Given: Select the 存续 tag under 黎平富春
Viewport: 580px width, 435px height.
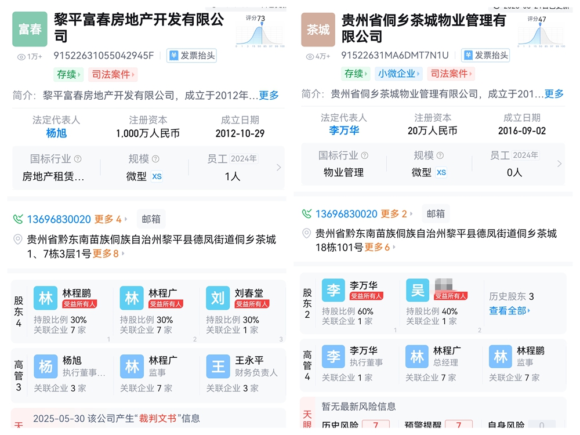Looking at the screenshot, I should click(x=68, y=74).
